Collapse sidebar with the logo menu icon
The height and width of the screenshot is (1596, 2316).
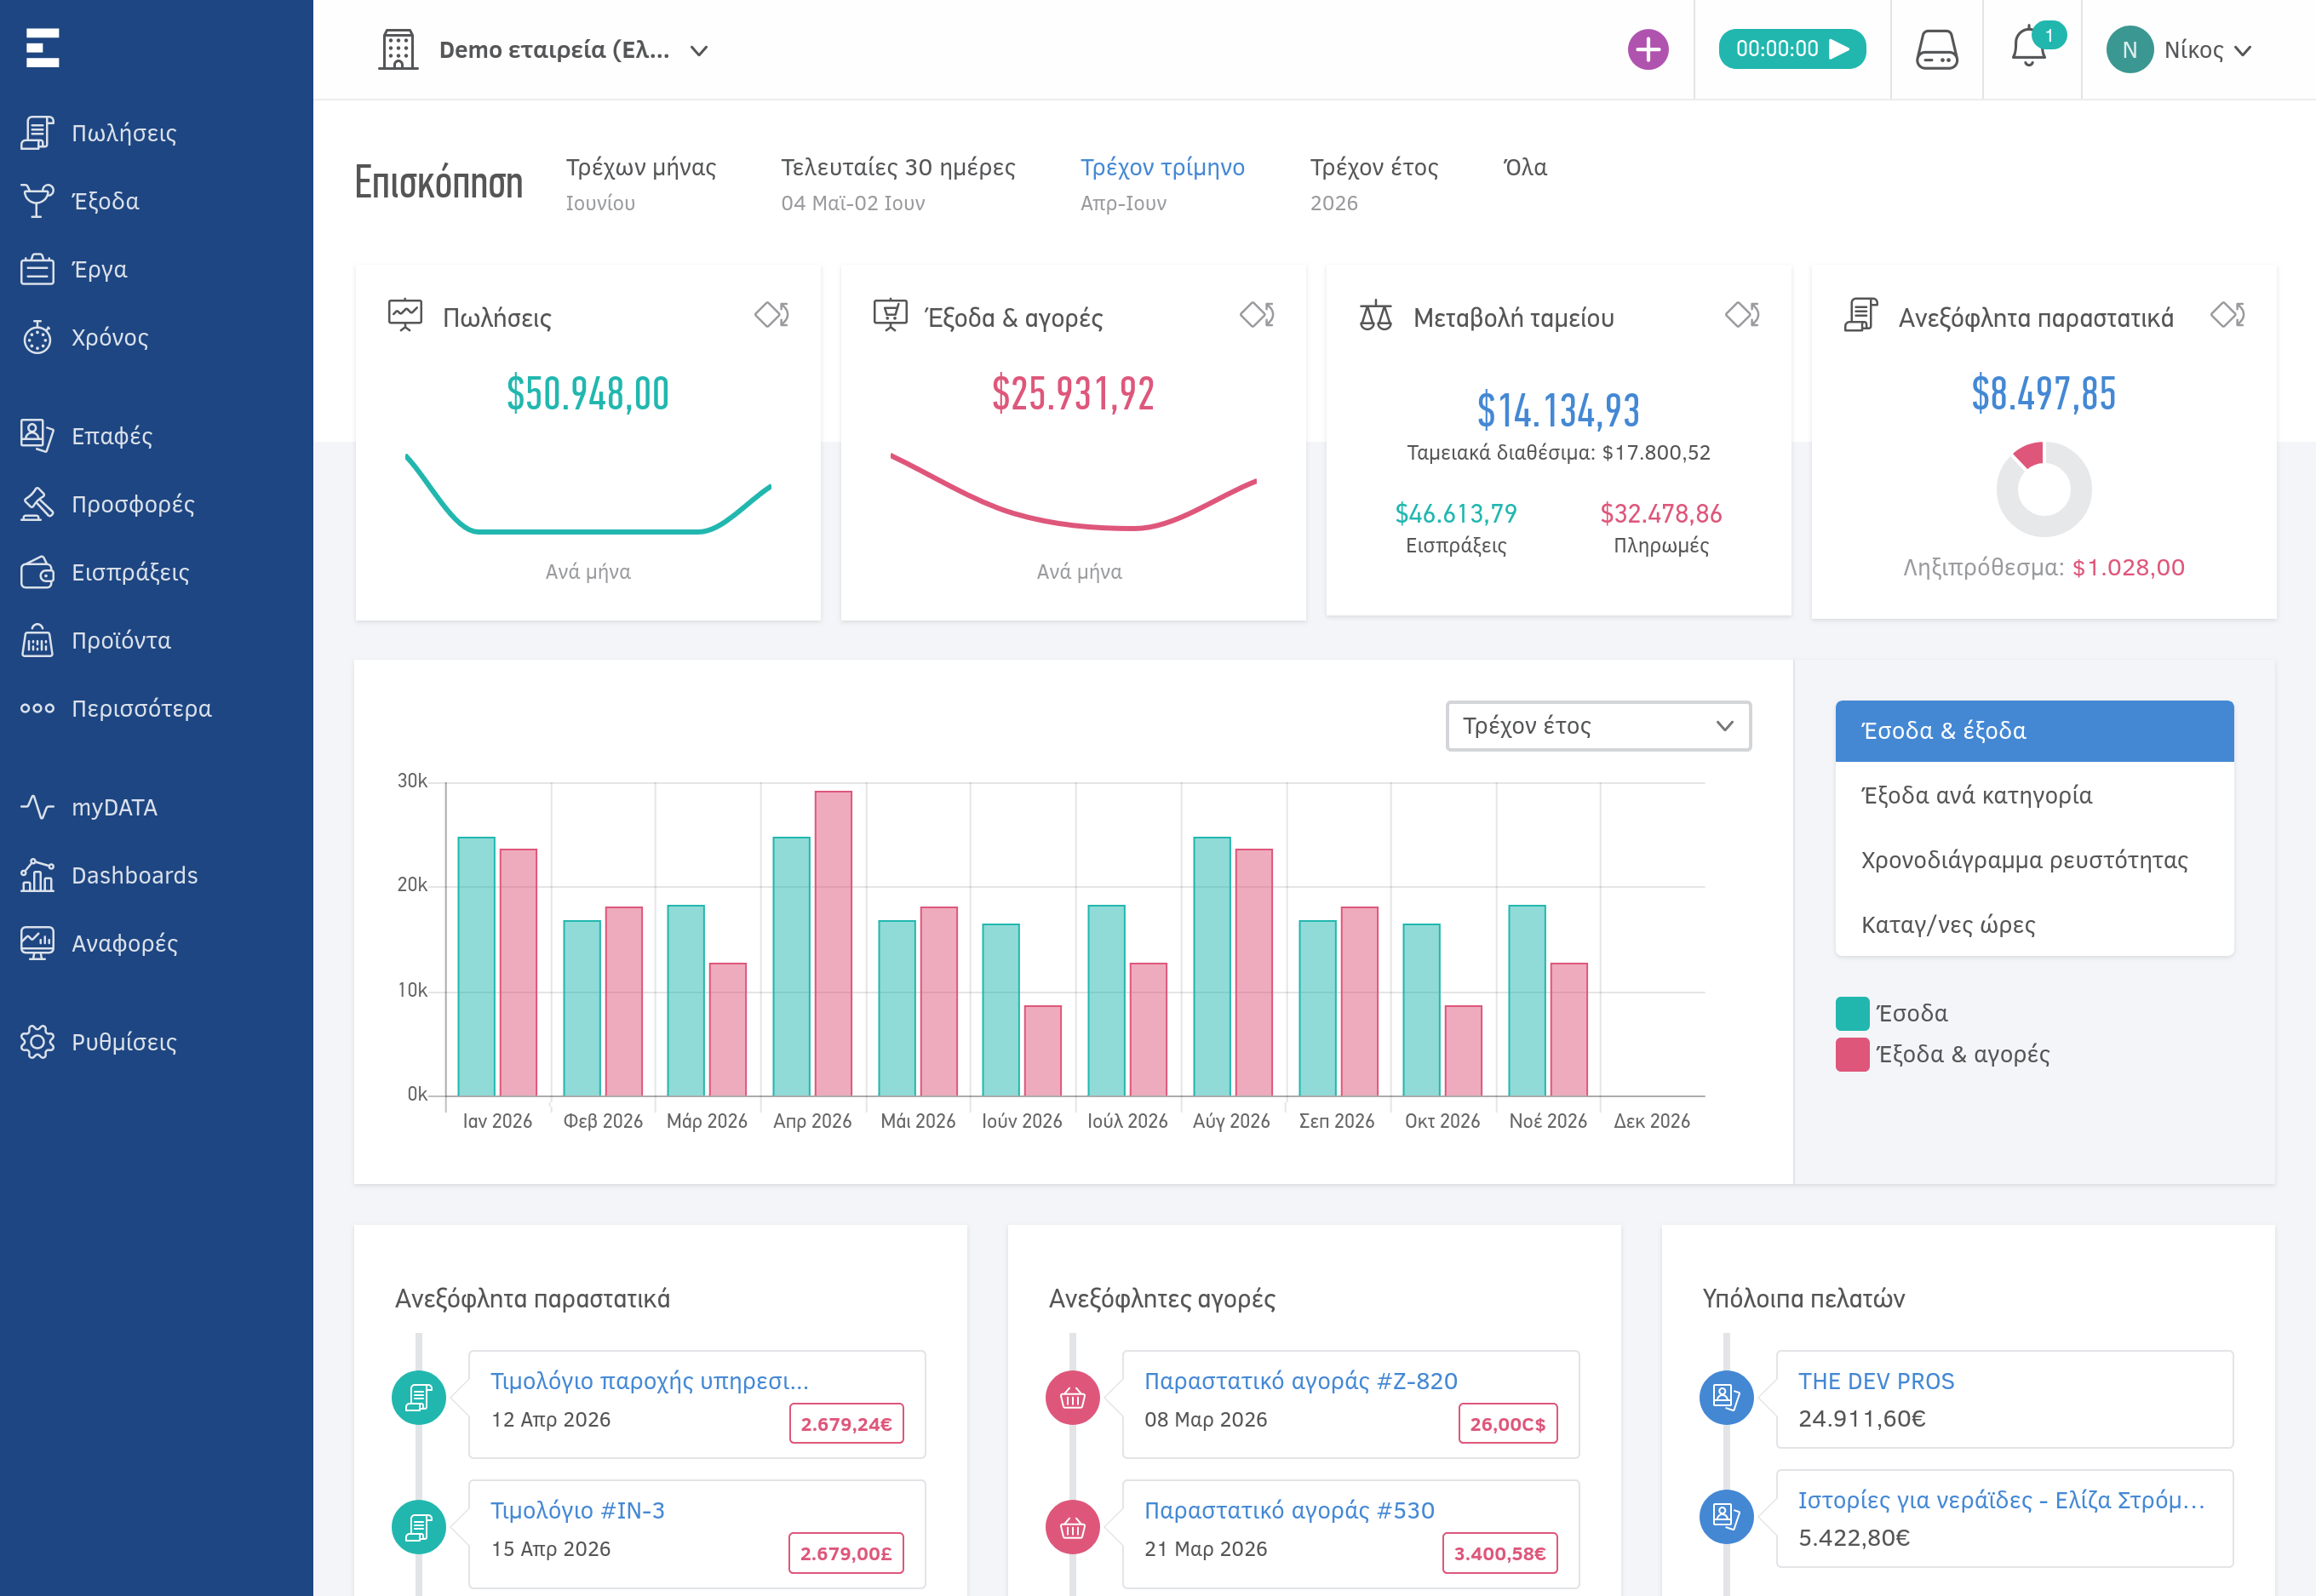43,48
